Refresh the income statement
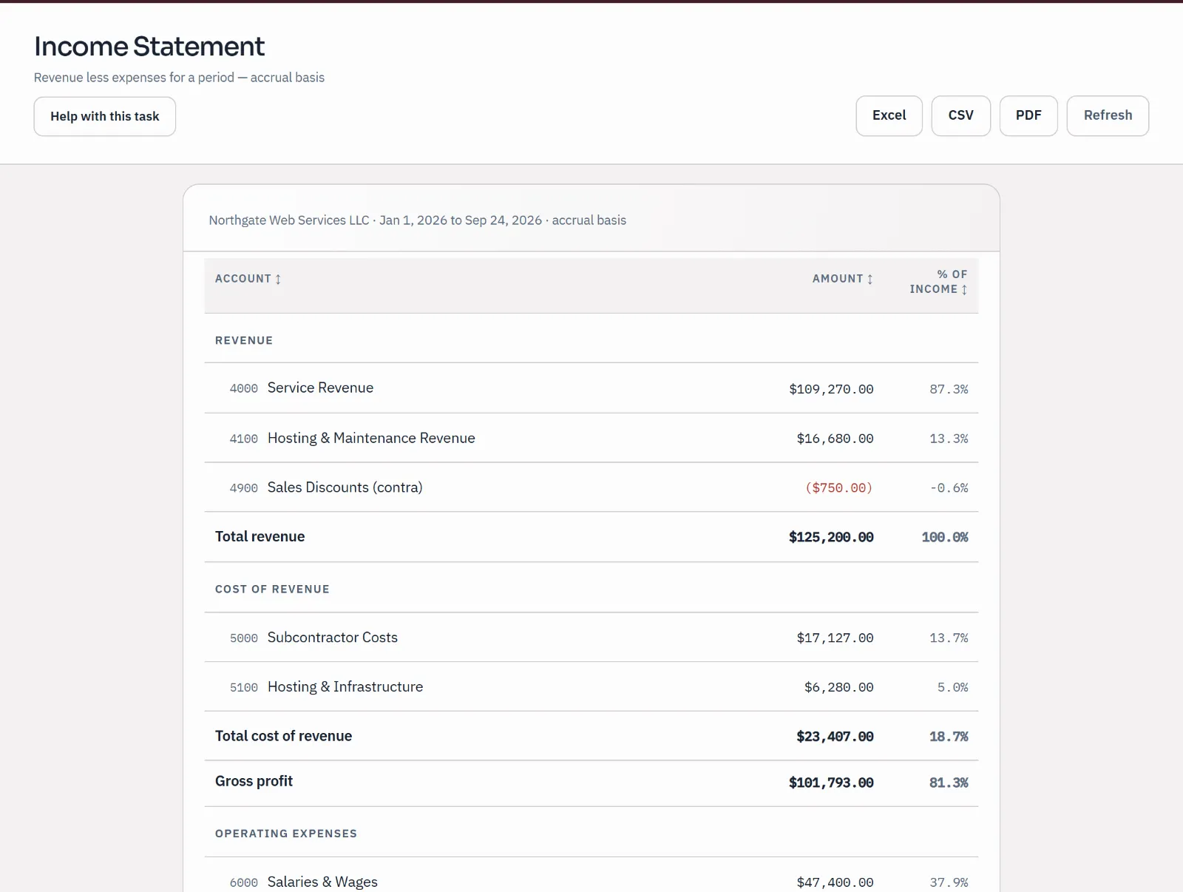Image resolution: width=1183 pixels, height=892 pixels. click(1108, 115)
